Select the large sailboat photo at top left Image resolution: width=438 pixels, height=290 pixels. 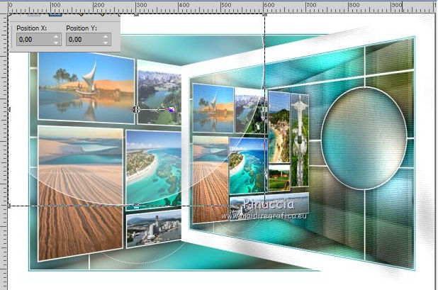pyautogui.click(x=86, y=87)
